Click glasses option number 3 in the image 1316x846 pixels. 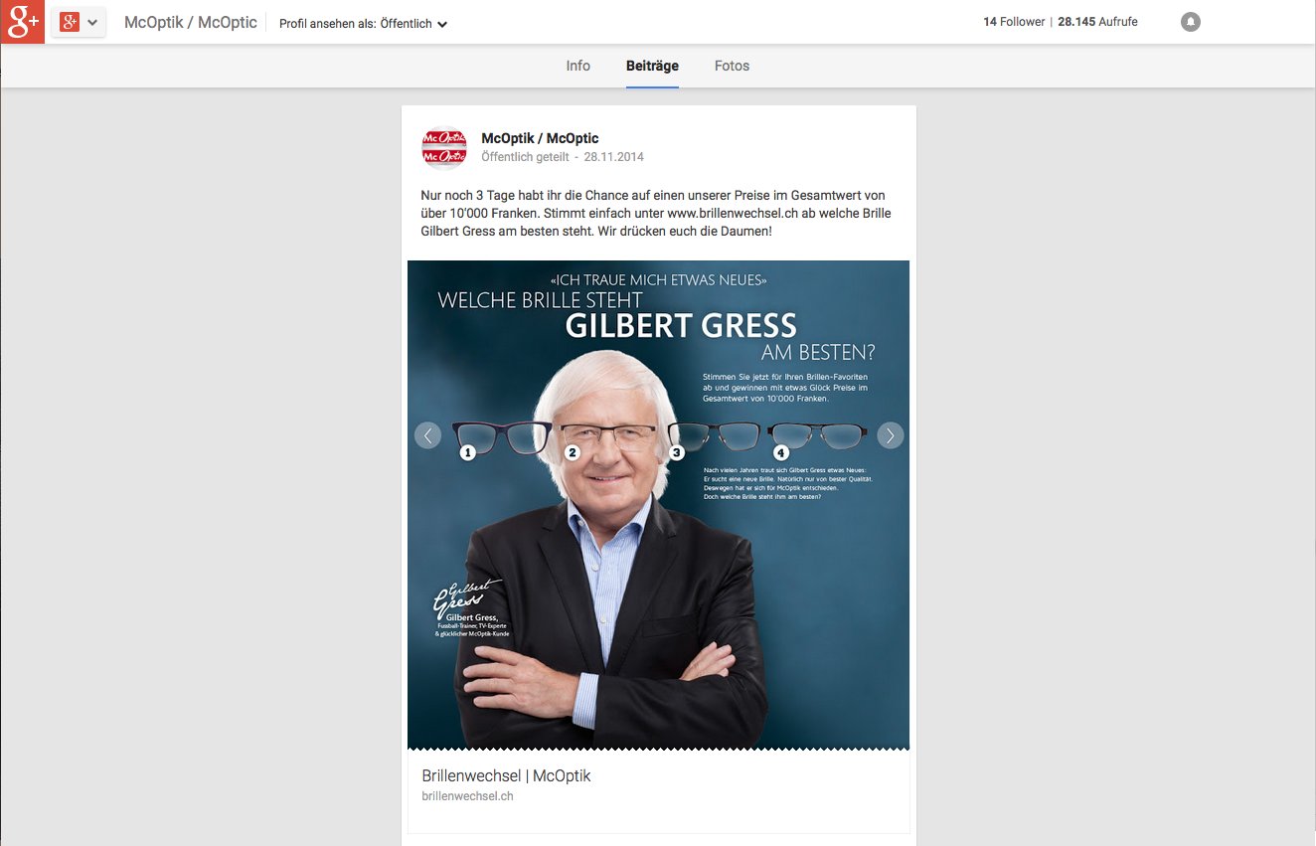click(x=714, y=438)
